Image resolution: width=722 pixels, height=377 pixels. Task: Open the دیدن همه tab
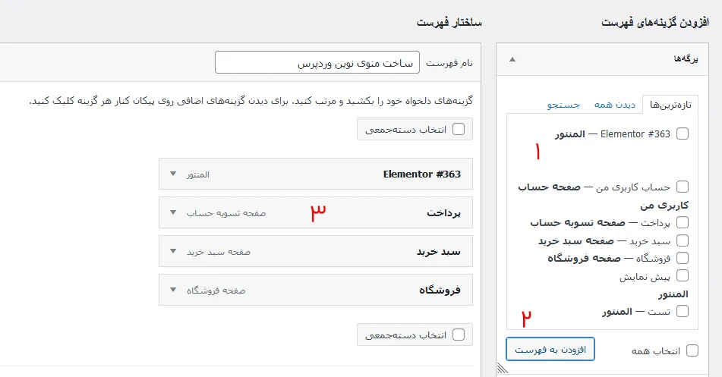coord(615,105)
